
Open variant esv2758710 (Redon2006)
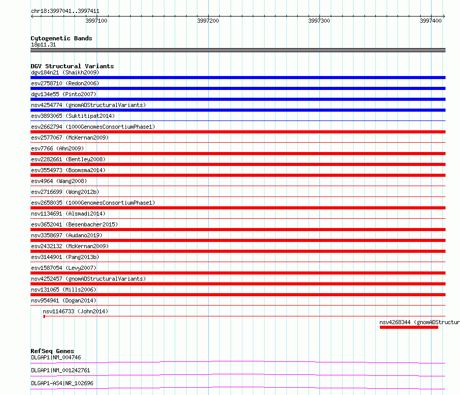click(x=65, y=83)
